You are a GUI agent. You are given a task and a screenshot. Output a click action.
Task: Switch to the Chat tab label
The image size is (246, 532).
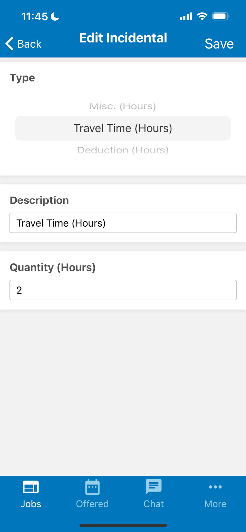153,504
